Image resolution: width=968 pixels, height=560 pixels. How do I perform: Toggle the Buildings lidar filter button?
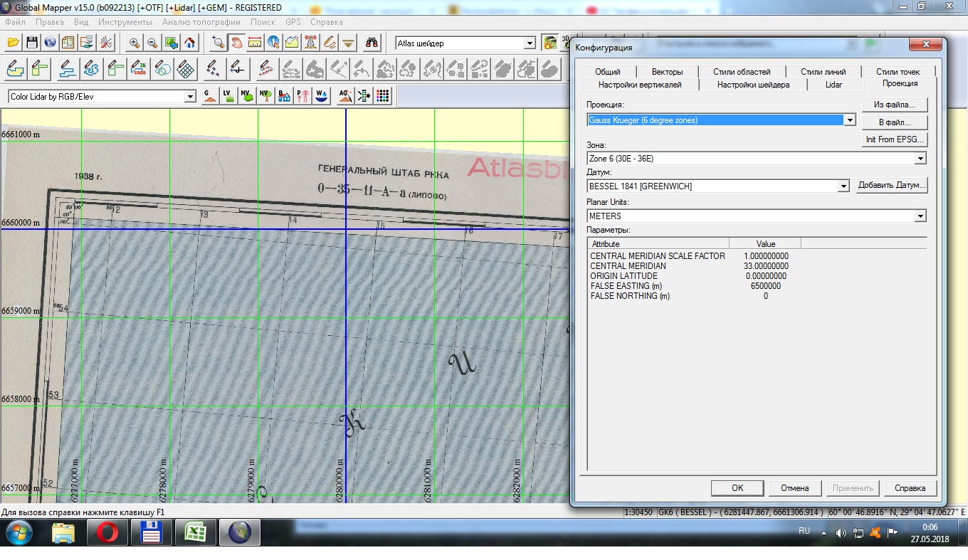(284, 96)
